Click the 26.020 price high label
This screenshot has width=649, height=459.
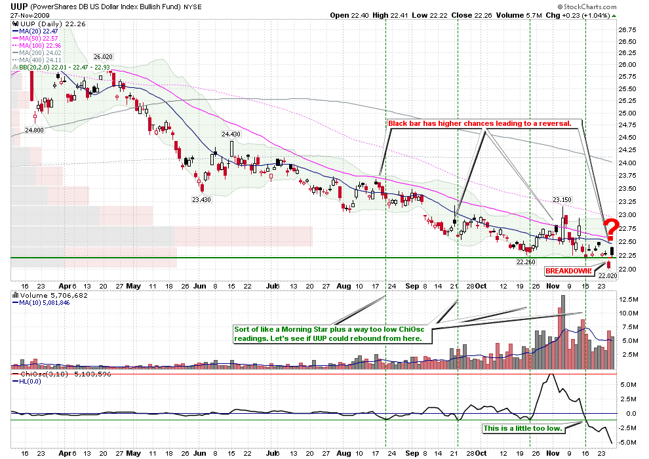103,56
